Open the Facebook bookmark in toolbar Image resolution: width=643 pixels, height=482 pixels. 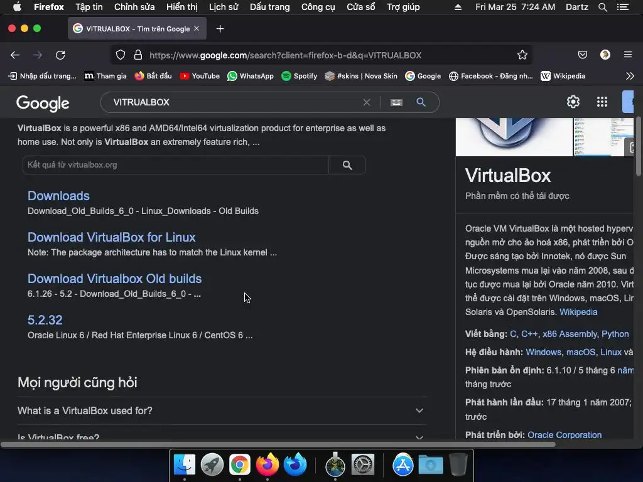(490, 76)
